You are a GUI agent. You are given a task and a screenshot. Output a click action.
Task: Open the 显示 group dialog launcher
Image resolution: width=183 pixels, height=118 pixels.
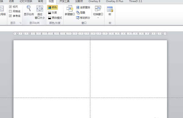[x=20, y=23]
